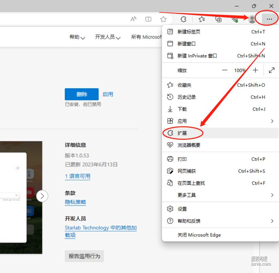Open 收藏夹 from the menu

point(220,85)
